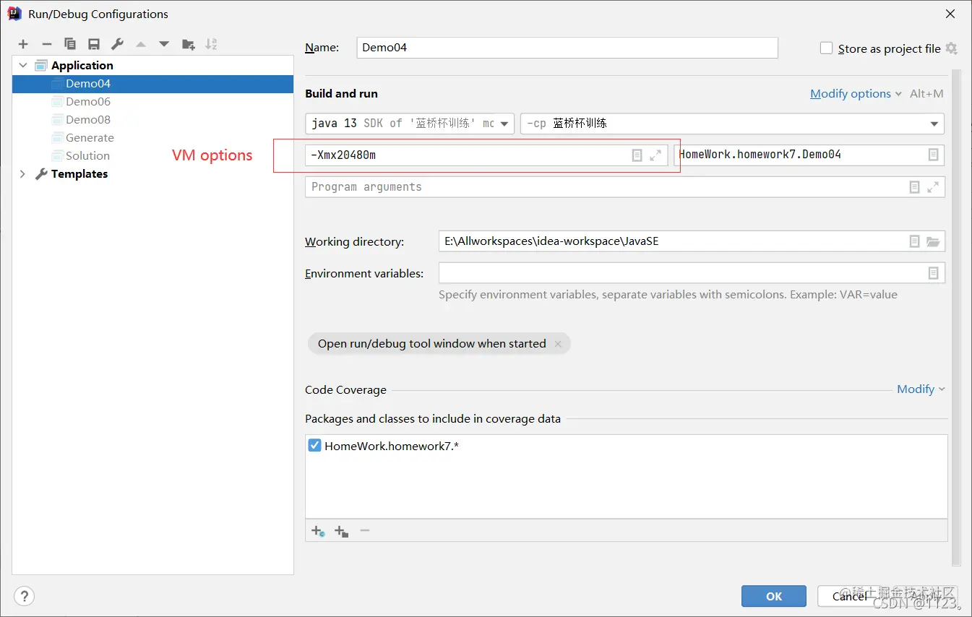Screen dimensions: 972x617
Task: Insert macro in Working directory field
Action: pos(914,241)
